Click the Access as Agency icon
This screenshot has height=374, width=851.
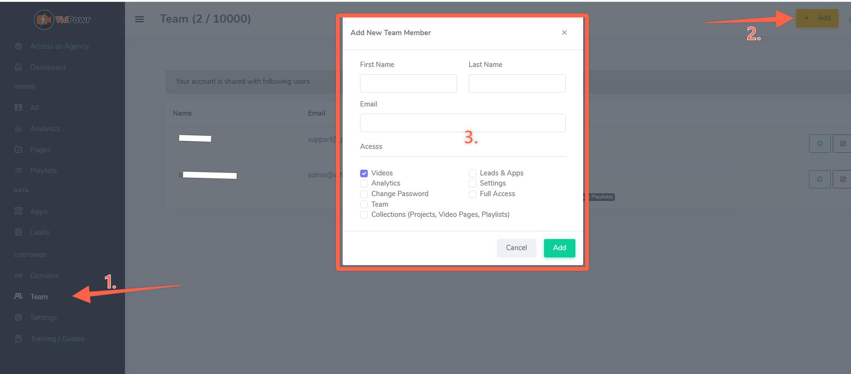(18, 46)
